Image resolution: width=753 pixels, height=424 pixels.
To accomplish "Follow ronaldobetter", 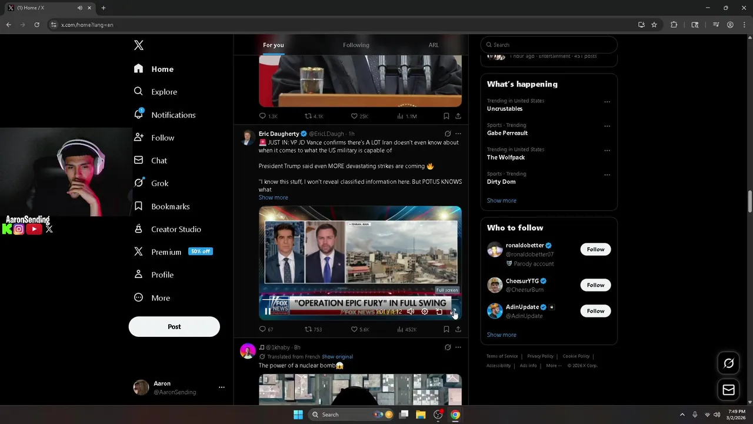I will [595, 249].
